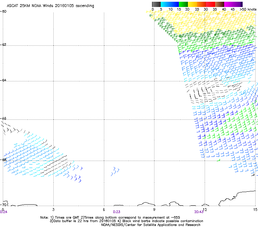
Task: Click the cyan-blue 5-15 knots legend swatch
Action: (170, 4)
